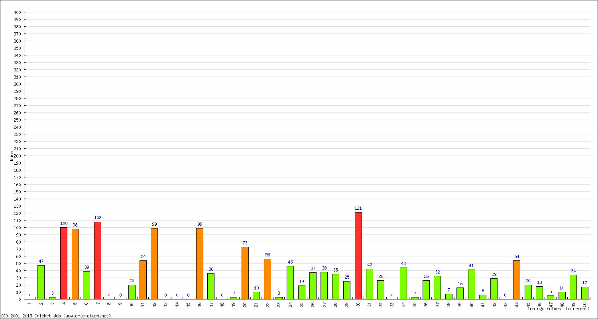The width and height of the screenshot is (598, 319).
Task: Select the green 39-run bar at innings 6
Action: (x=87, y=285)
